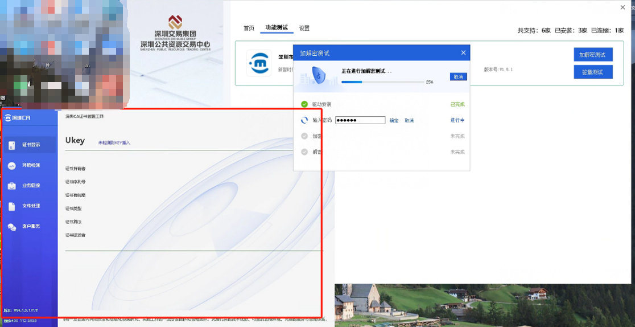Switch to the 首页 tab
635x327 pixels.
tap(249, 28)
